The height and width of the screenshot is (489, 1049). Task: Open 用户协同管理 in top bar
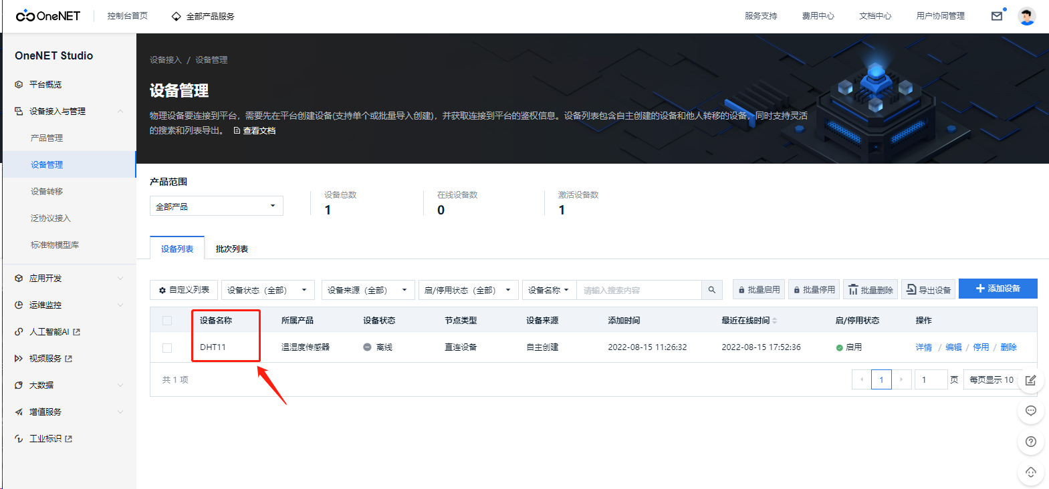click(941, 16)
